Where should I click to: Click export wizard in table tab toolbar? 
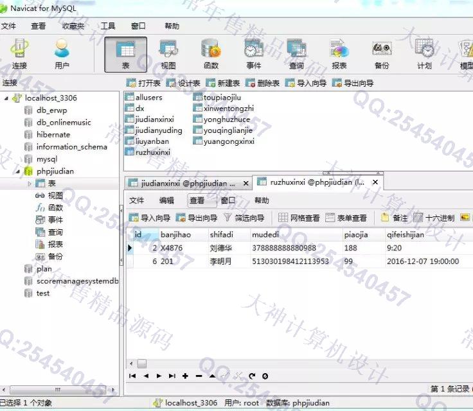click(197, 218)
